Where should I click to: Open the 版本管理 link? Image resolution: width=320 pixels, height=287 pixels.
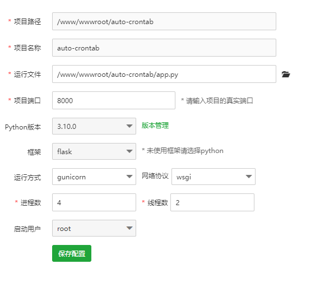pyautogui.click(x=155, y=126)
